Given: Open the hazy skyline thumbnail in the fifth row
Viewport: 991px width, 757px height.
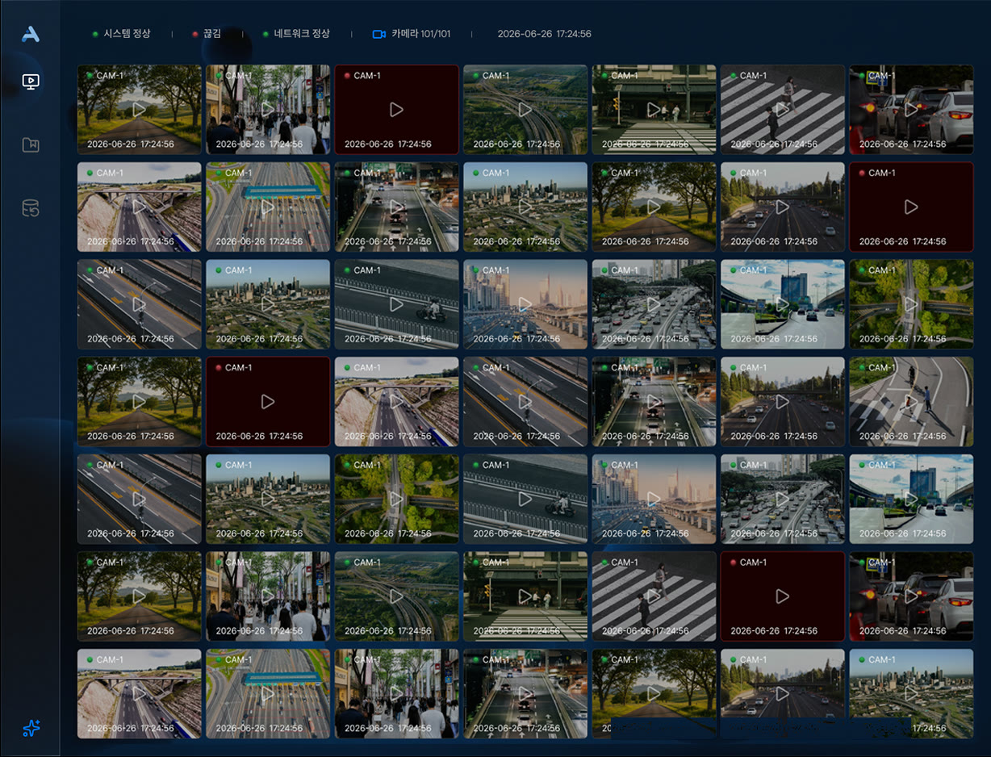Looking at the screenshot, I should (x=654, y=499).
